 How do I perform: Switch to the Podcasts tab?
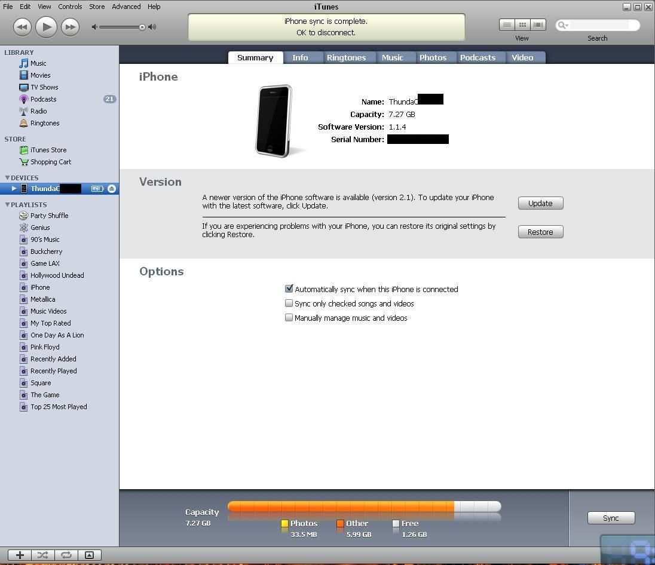point(478,57)
